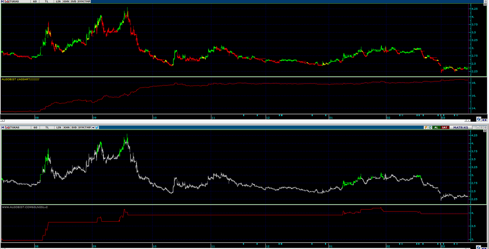
Task: Open the 60 period selector in the upper chart
Action: [x=35, y=2]
